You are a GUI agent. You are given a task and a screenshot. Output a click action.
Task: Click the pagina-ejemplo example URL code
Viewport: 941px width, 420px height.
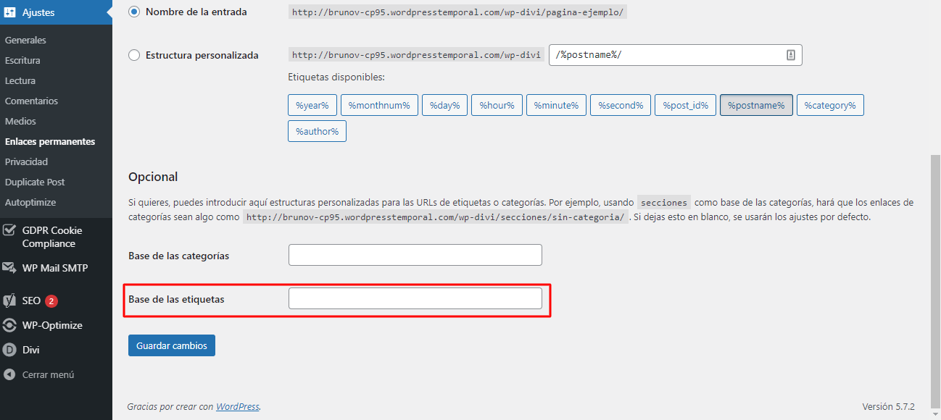click(457, 12)
